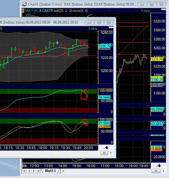
Task: Maximize the Chart3 window
Action: (152, 4)
